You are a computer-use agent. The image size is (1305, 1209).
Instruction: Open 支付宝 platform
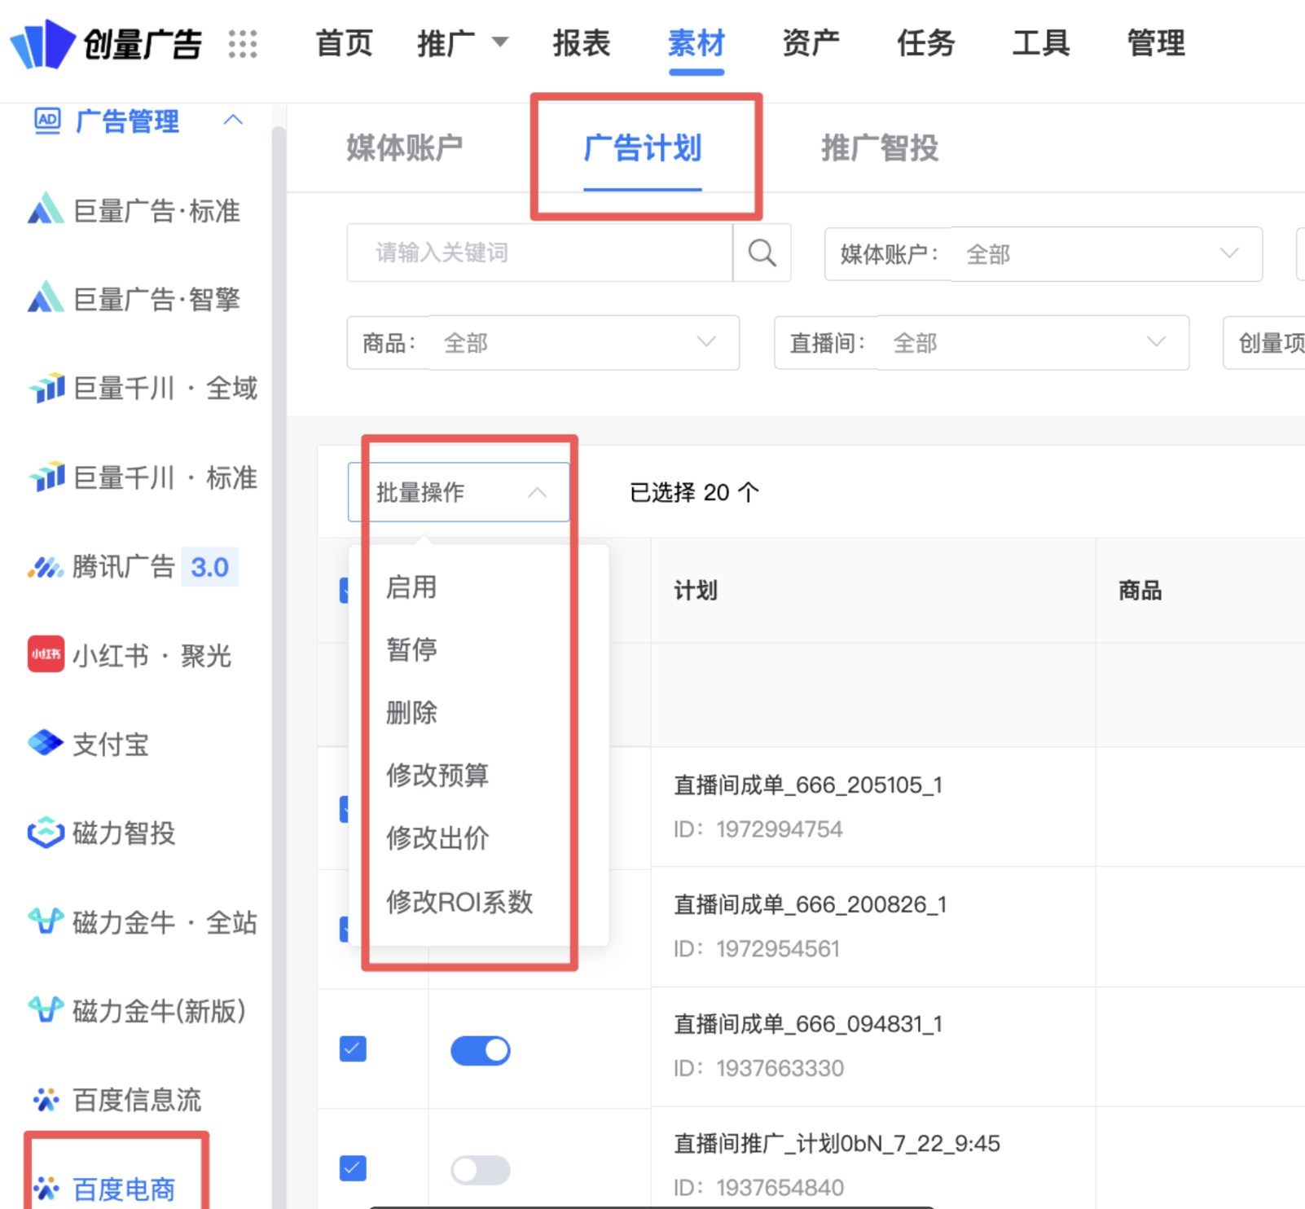click(x=88, y=744)
